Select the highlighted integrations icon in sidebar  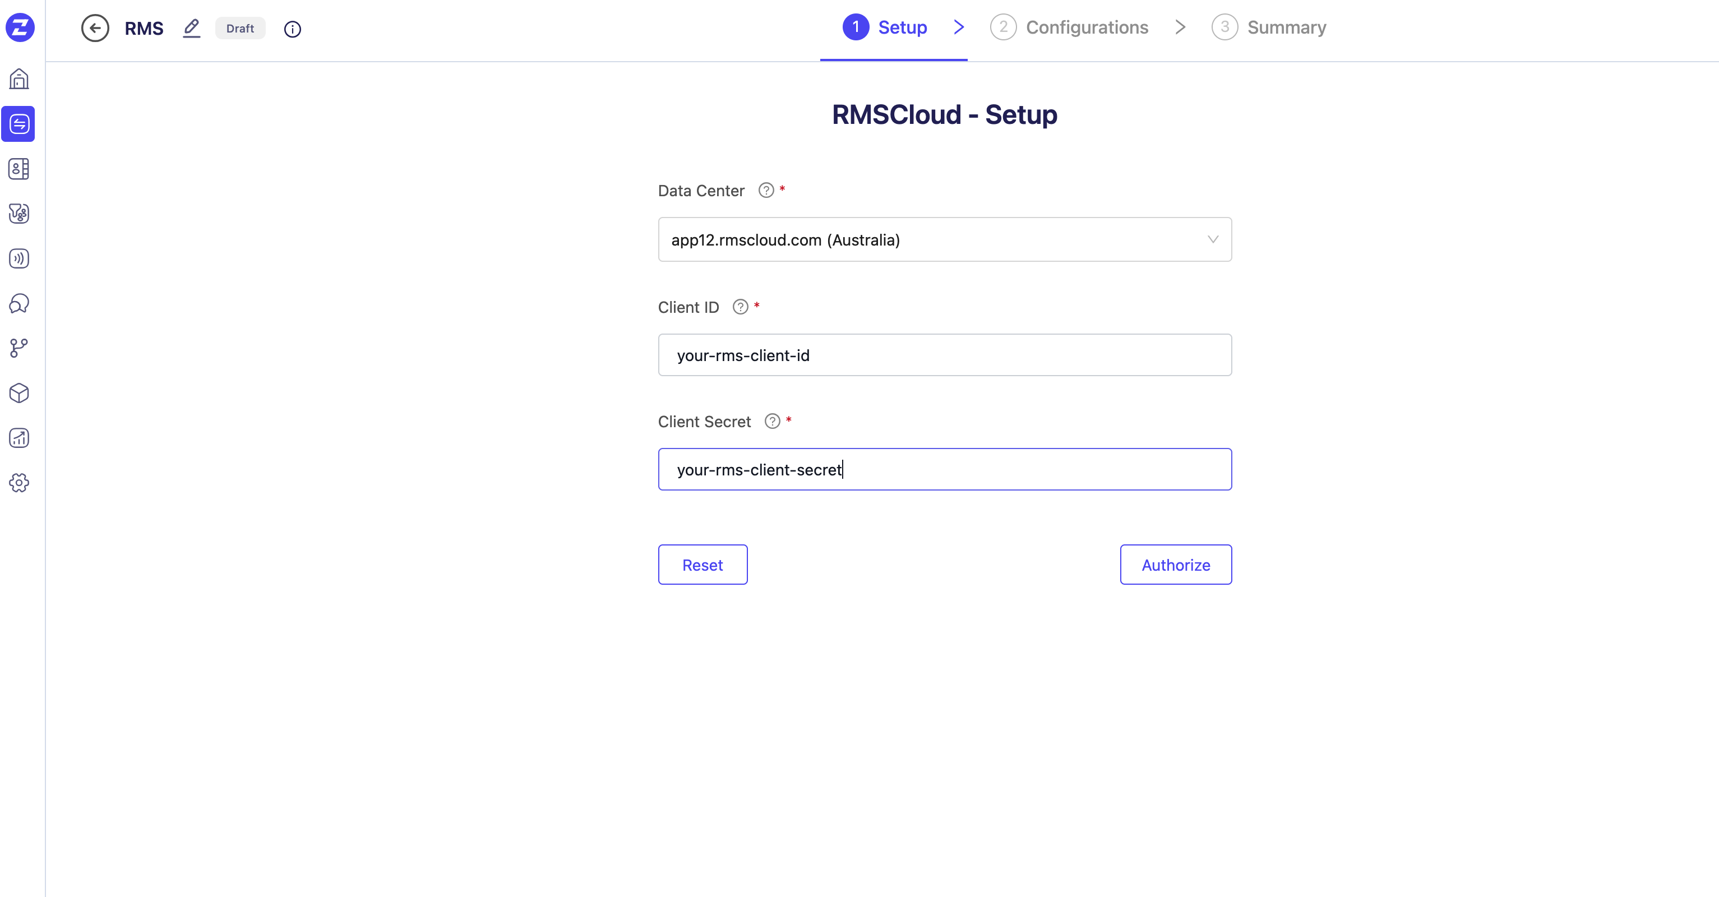(19, 123)
